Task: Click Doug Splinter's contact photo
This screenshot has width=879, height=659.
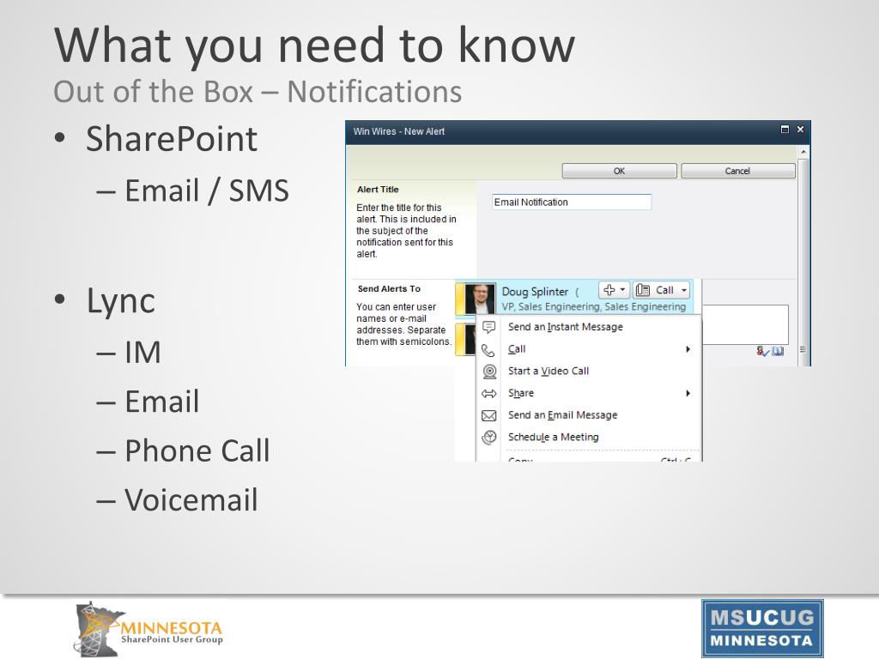Action: click(480, 298)
